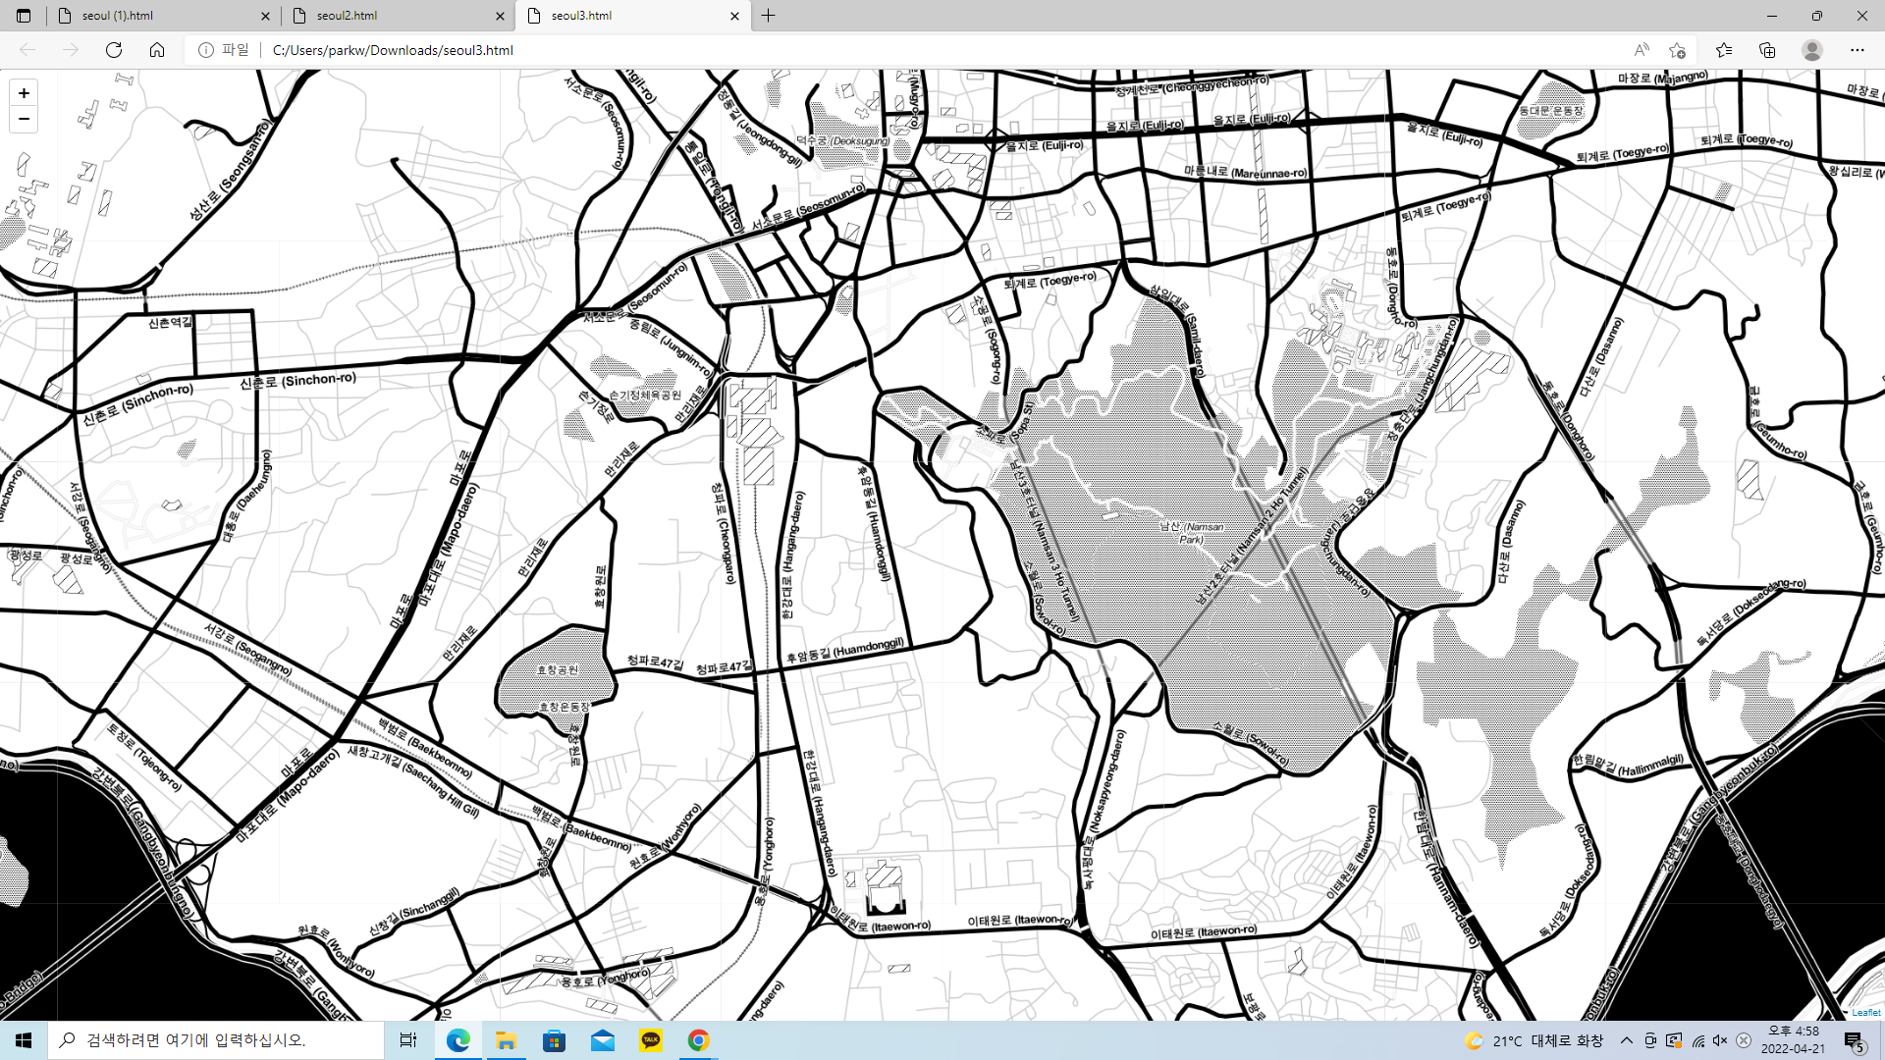Click the Leaflet attribution link
The height and width of the screenshot is (1060, 1885).
pos(1865,1012)
